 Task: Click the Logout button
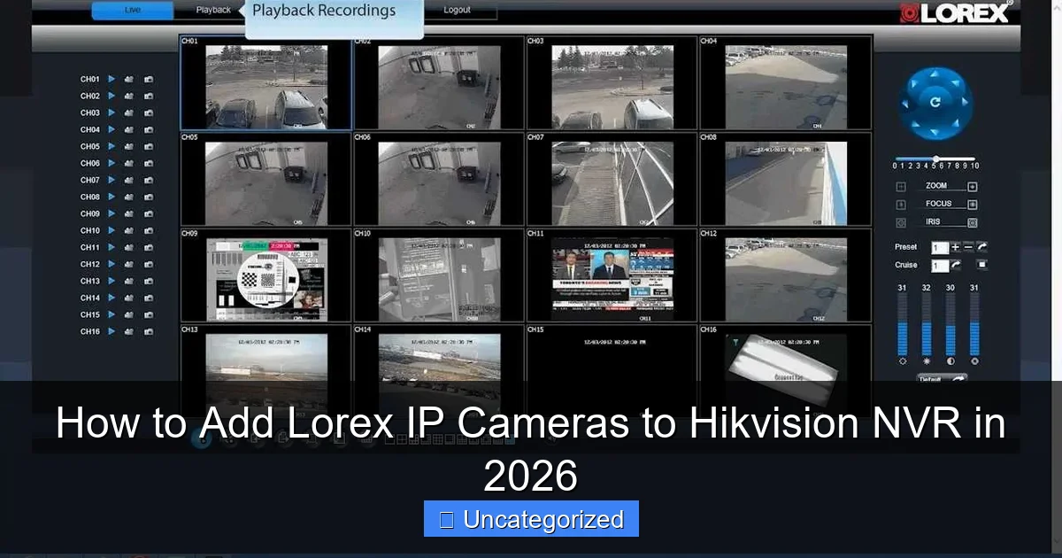click(458, 9)
